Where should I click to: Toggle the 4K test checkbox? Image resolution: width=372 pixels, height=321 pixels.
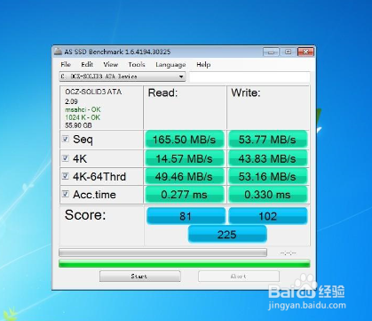(x=66, y=158)
